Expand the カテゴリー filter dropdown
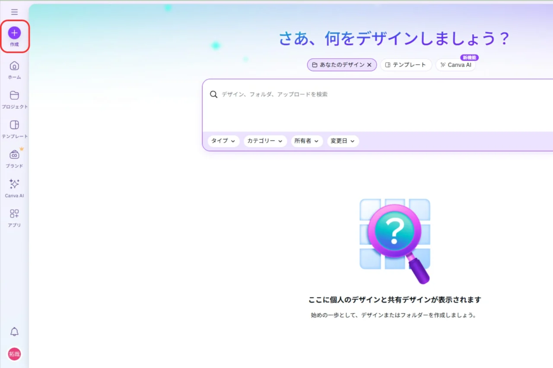Screen dimensions: 553x368 [x=265, y=141]
